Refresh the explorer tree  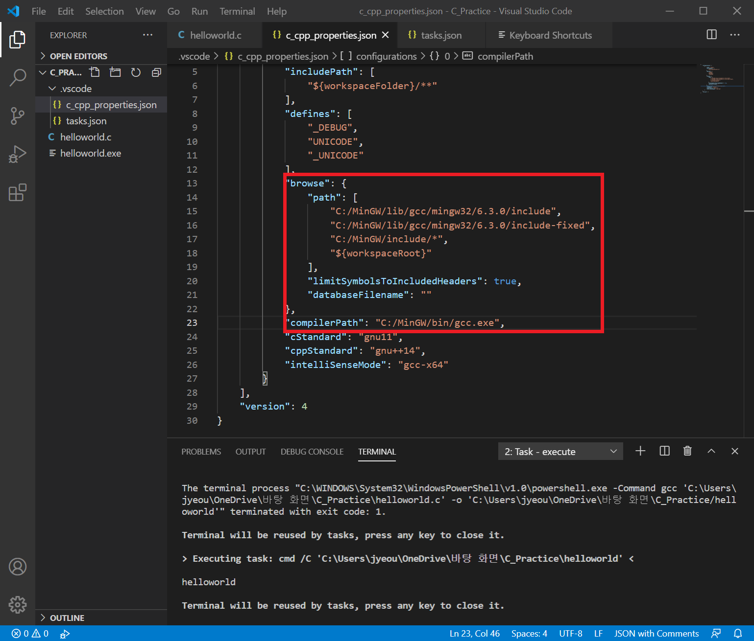pos(136,72)
